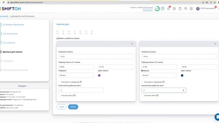
Task: Go to 'Основная информация' step
Action: point(13,25)
